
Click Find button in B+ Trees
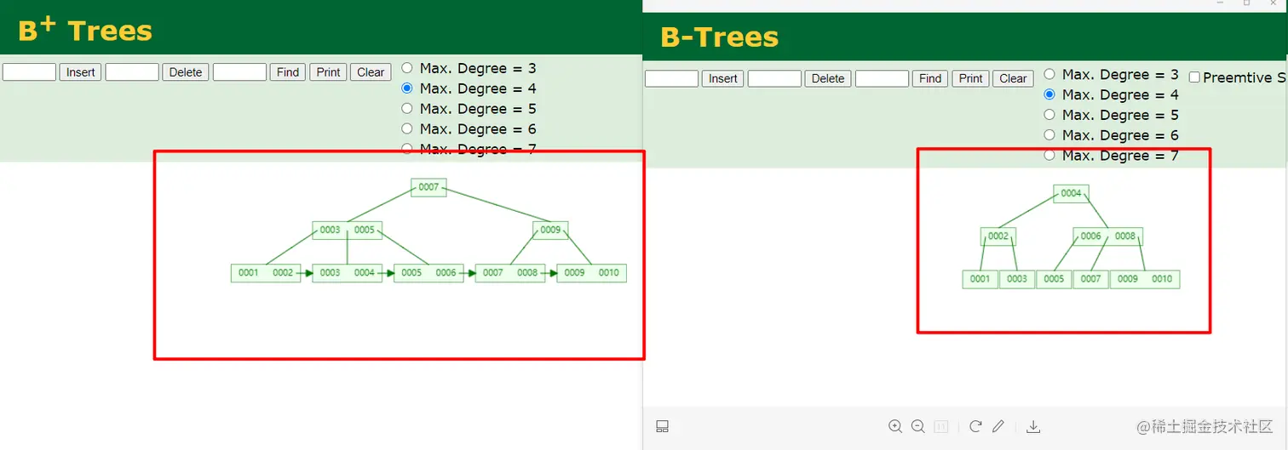pyautogui.click(x=288, y=72)
